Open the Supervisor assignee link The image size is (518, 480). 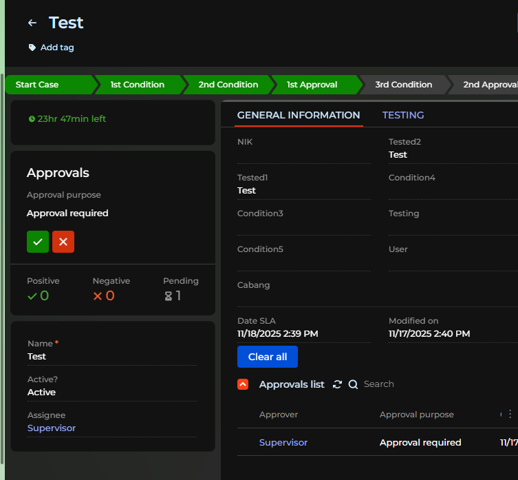[x=52, y=428]
